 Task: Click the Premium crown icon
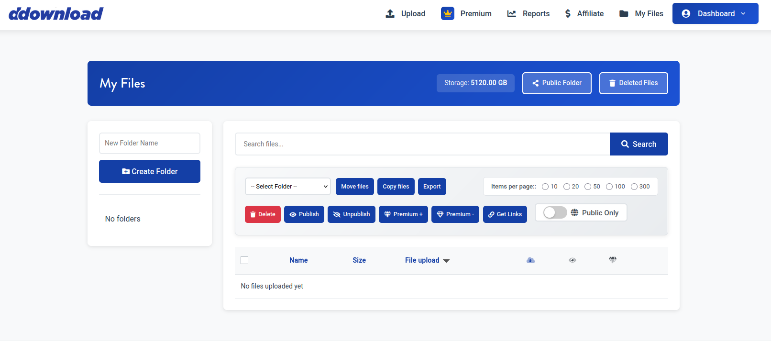coord(447,13)
